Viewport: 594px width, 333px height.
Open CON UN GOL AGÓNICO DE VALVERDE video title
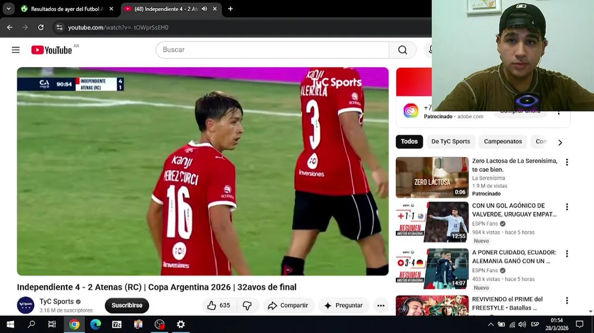coord(514,210)
